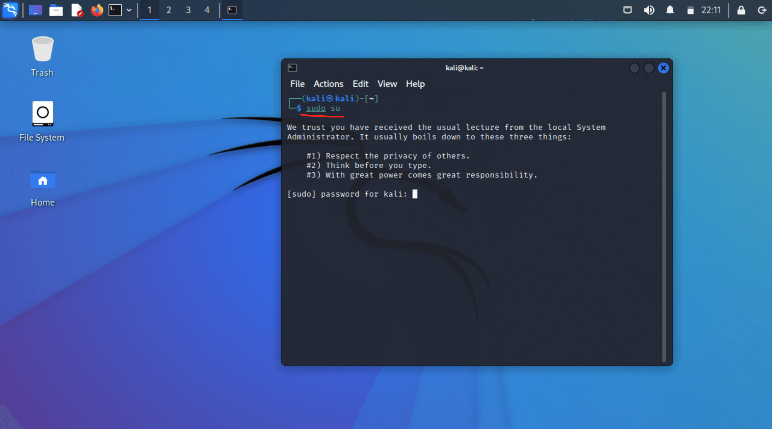Open terminal emulator launcher in panel

[x=115, y=10]
